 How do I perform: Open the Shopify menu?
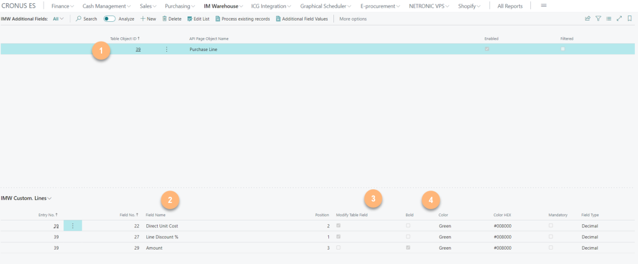point(469,6)
